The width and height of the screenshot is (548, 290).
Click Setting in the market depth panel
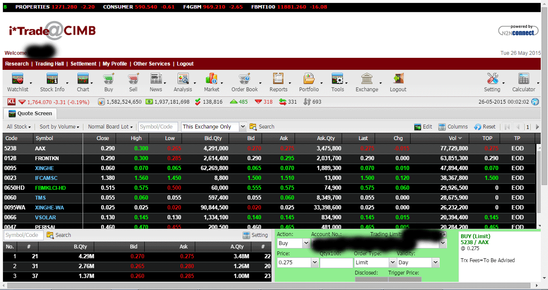pyautogui.click(x=255, y=235)
